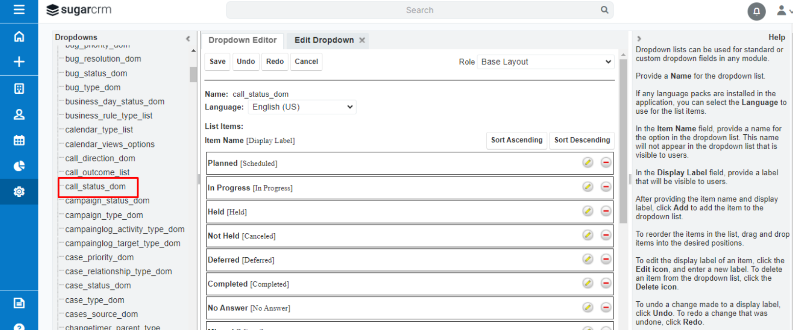Select calendar_type_list

pos(99,130)
